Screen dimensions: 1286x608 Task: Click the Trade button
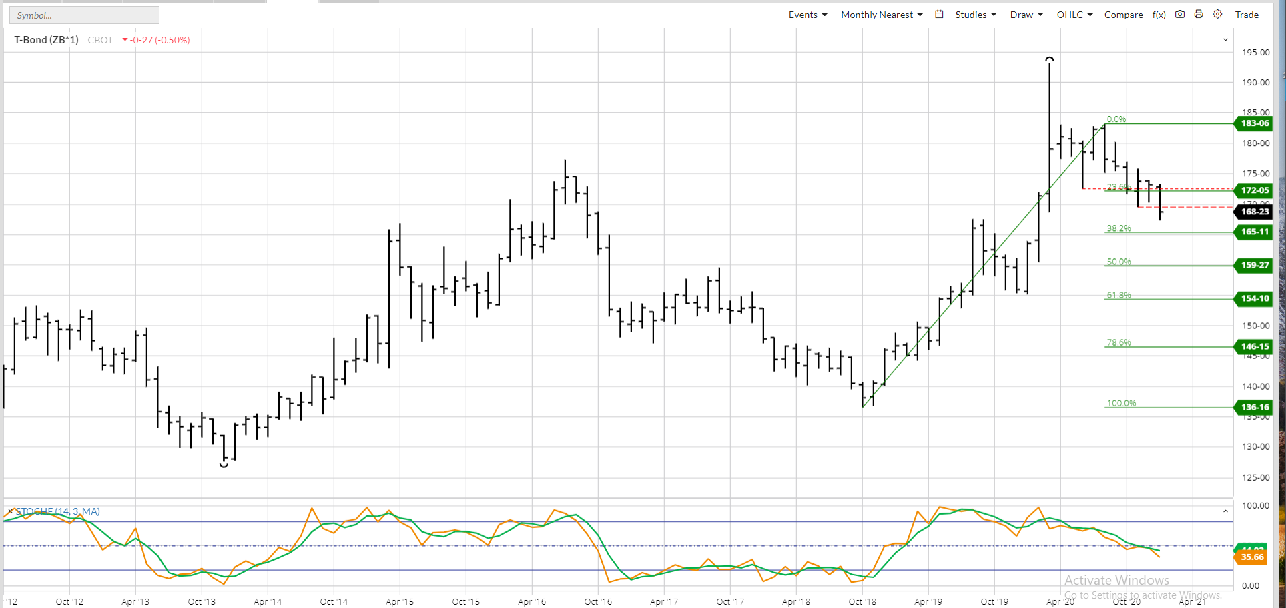(x=1247, y=15)
